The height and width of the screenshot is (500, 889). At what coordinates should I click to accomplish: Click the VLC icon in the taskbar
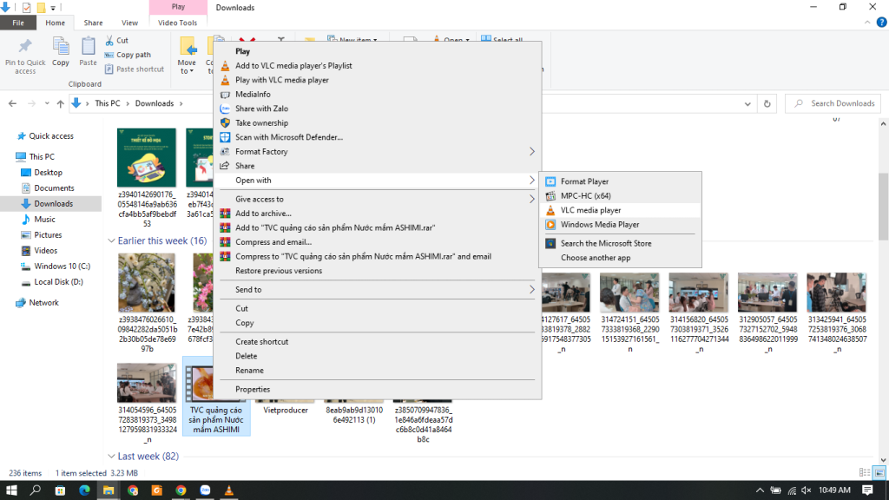227,490
